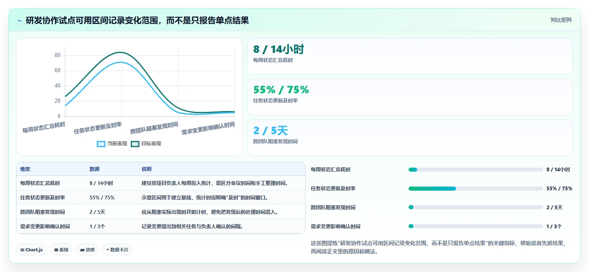Toggle the 当前表现 legend swatch

coord(101,144)
